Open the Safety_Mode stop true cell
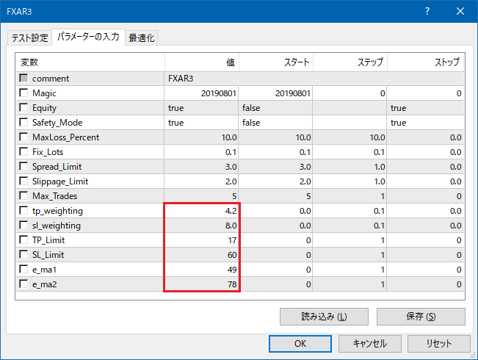 pyautogui.click(x=425, y=123)
